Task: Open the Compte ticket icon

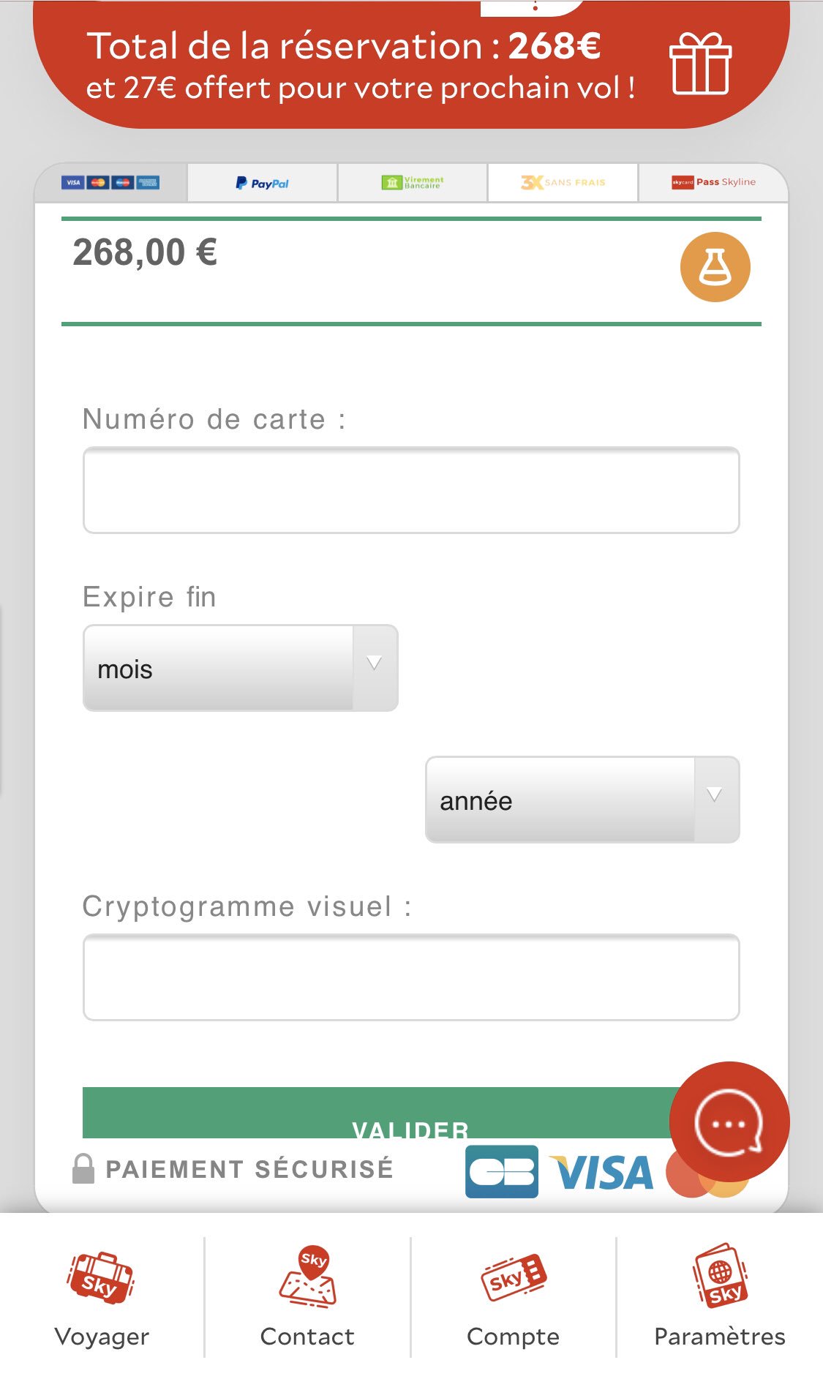Action: [514, 1277]
